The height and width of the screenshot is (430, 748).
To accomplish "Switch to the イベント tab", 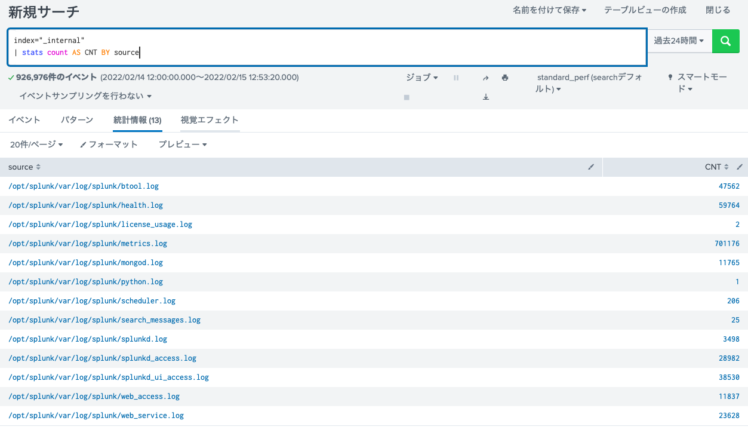I will [x=24, y=120].
